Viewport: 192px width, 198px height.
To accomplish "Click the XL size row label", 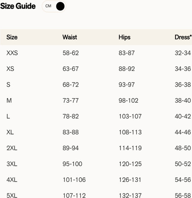I will point(10,132).
